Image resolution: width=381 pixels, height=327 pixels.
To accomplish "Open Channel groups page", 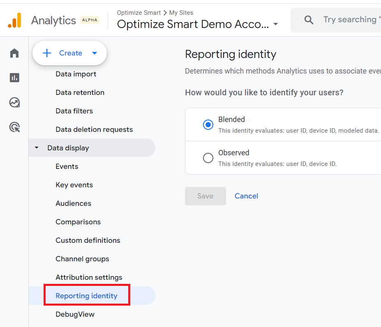I will click(82, 259).
